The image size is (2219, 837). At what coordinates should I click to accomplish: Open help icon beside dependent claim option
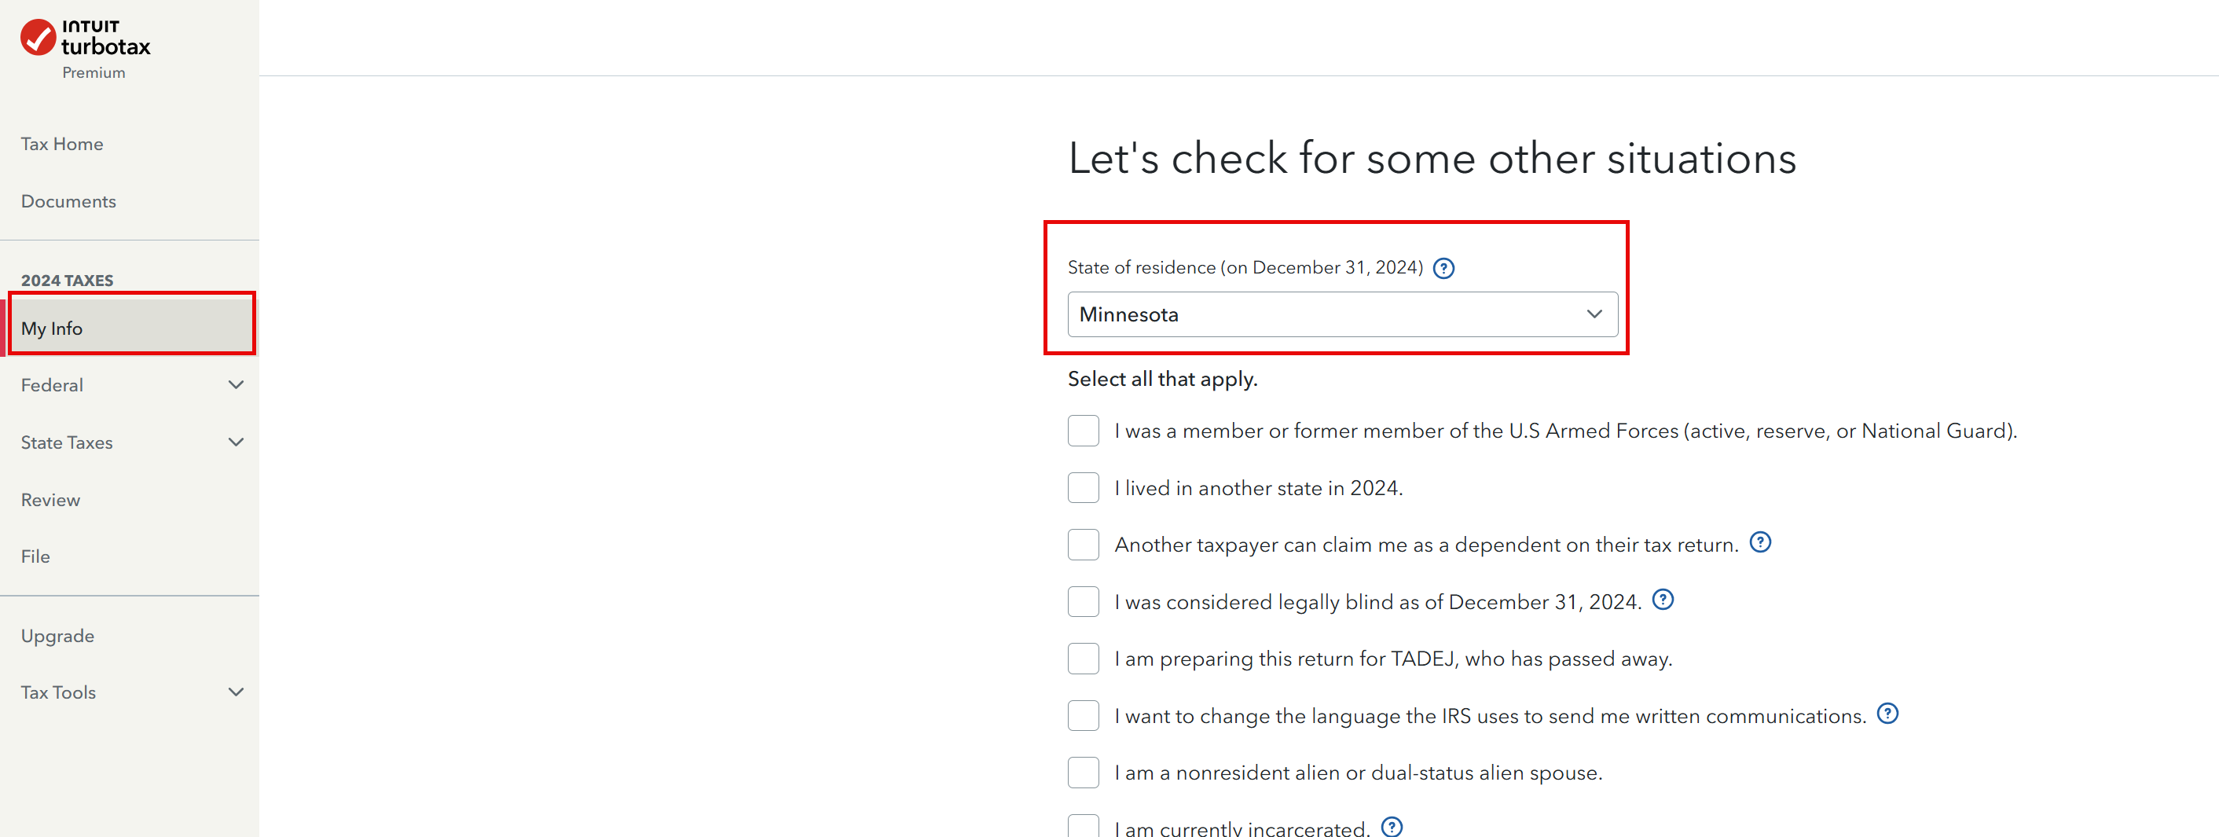point(1761,542)
